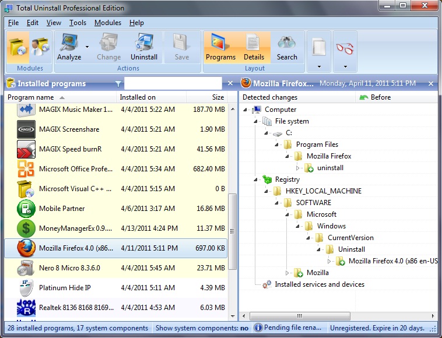Collapse the HKEY_LOCAL_MACHINE node

(x=266, y=191)
